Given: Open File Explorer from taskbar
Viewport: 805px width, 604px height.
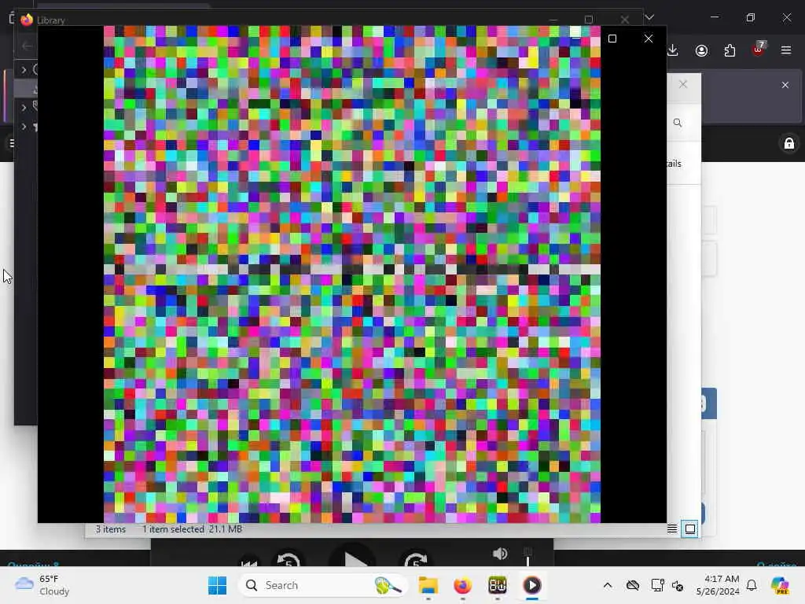Looking at the screenshot, I should (x=428, y=585).
